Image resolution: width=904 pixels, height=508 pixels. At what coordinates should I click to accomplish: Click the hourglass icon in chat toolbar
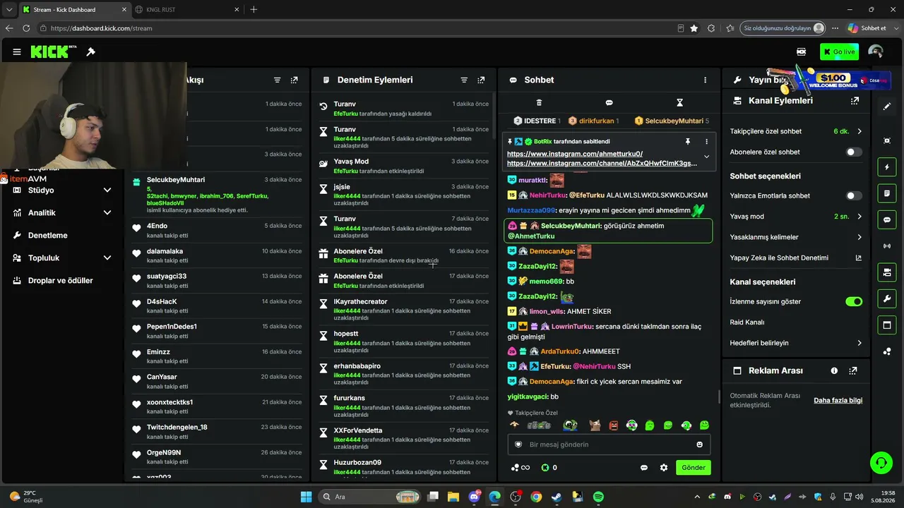click(679, 103)
